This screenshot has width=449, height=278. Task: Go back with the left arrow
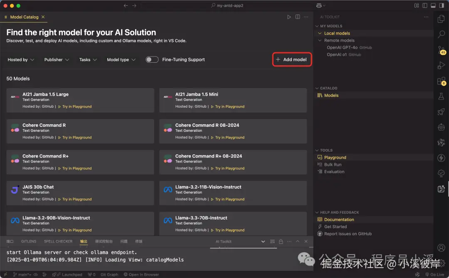[126, 5]
